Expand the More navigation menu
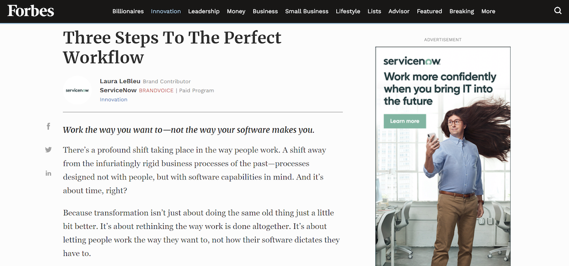The width and height of the screenshot is (569, 266). (x=488, y=11)
